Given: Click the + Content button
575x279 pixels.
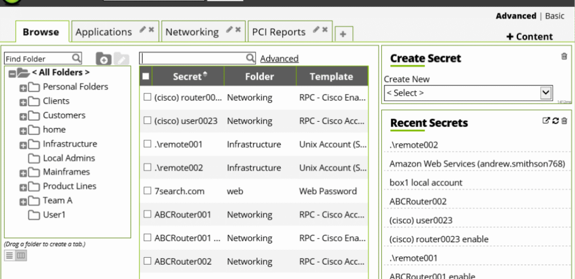Looking at the screenshot, I should click(x=529, y=36).
